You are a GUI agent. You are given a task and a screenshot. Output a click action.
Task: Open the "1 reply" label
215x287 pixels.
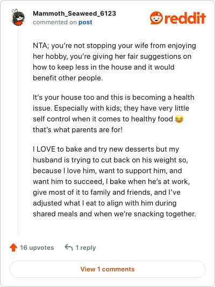pyautogui.click(x=85, y=248)
